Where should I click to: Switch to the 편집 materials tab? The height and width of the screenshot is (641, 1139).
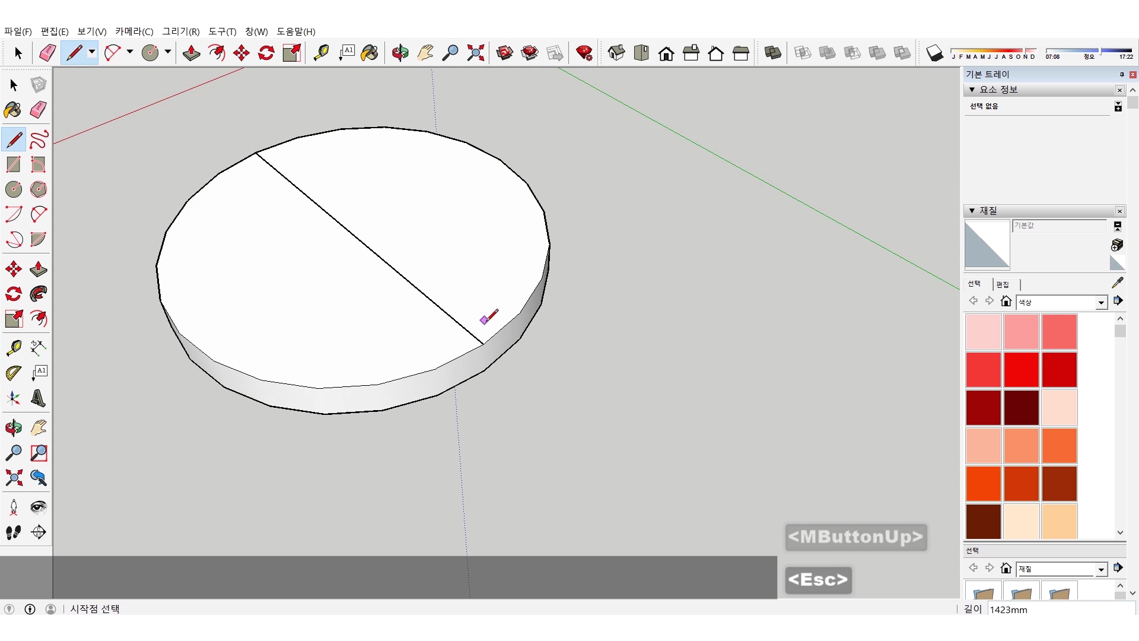coord(1003,284)
